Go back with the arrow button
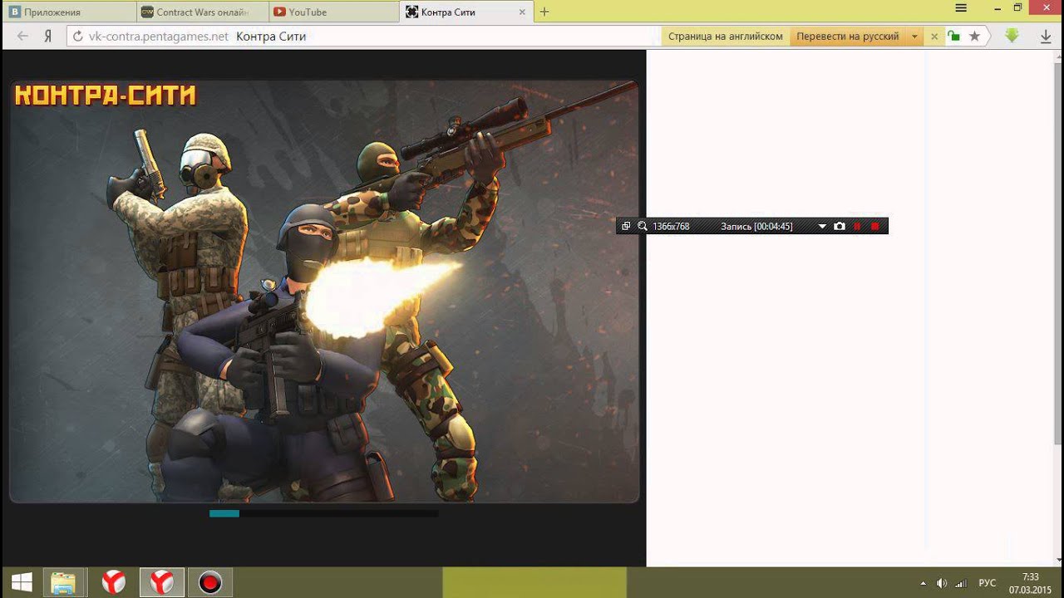1064x598 pixels. 22,37
